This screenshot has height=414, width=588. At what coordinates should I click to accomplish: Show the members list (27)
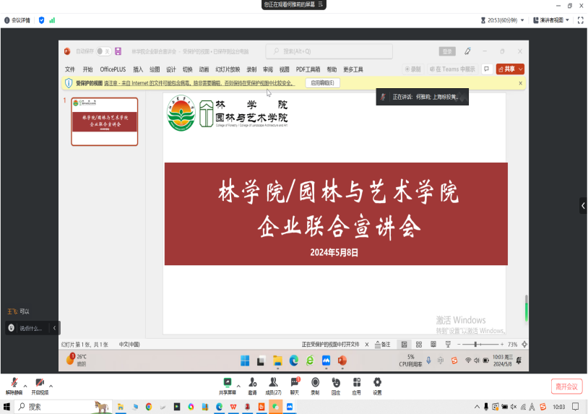(274, 383)
